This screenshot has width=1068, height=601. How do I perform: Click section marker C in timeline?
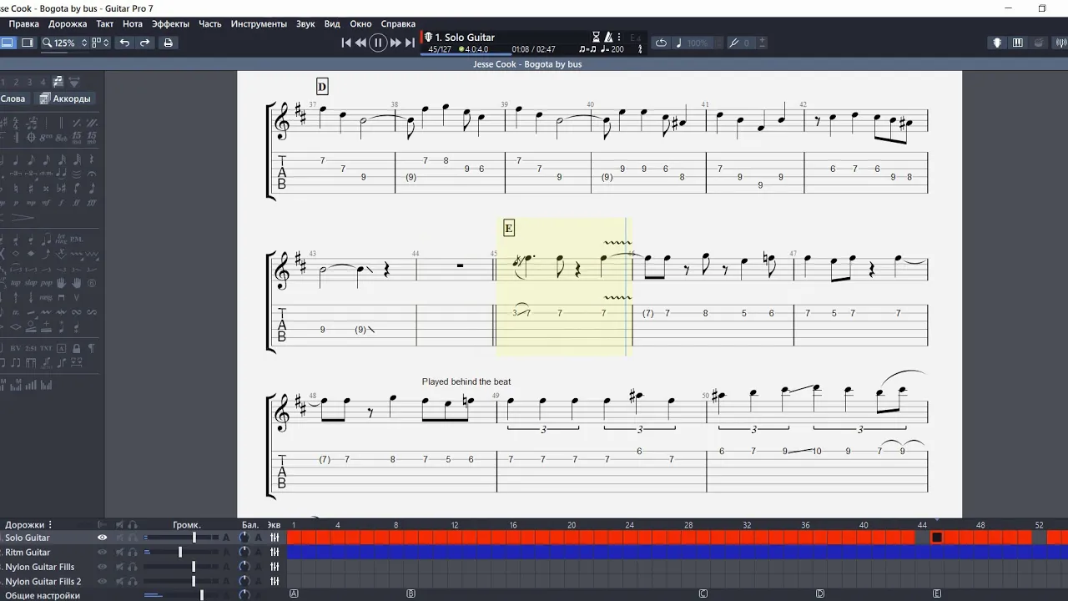[703, 594]
